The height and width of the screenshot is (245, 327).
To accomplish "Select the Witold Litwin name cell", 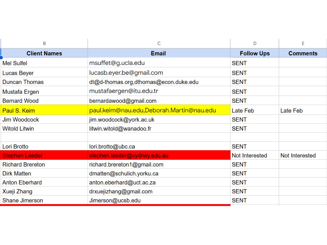I will [44, 128].
